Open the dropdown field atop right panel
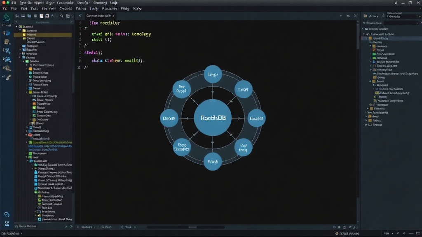Image resolution: width=422 pixels, height=237 pixels. click(401, 16)
